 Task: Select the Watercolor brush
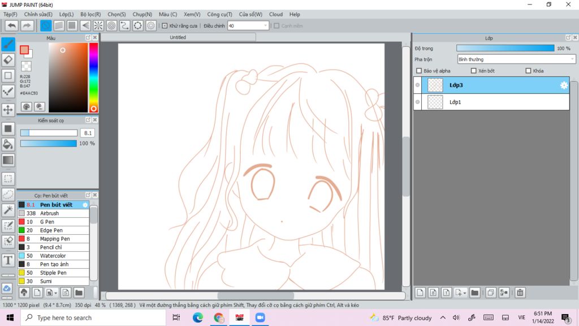tap(54, 256)
